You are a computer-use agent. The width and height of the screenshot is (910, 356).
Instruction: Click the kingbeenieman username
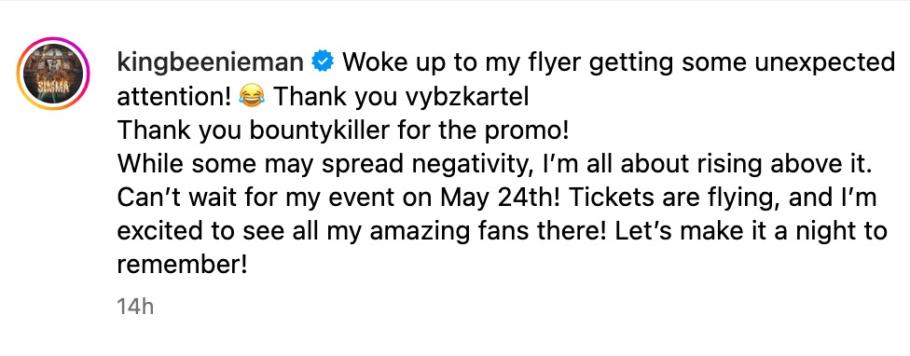pos(211,63)
